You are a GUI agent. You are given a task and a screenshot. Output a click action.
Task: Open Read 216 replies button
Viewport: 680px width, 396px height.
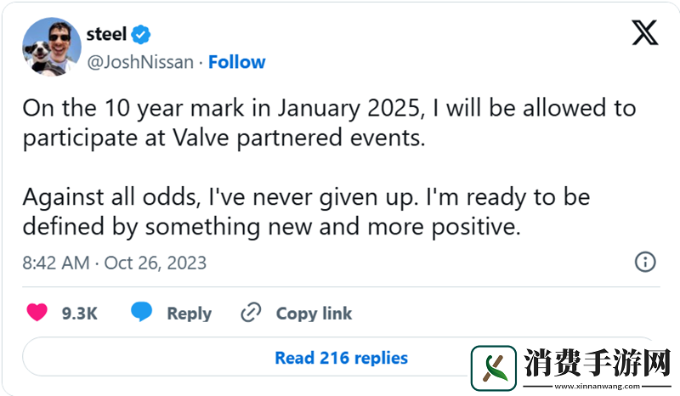tap(341, 358)
